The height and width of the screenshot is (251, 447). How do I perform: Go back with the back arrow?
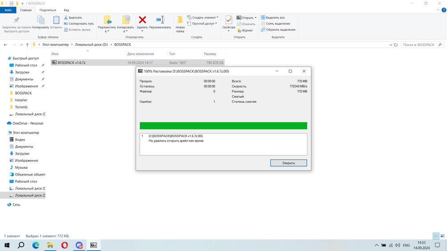coord(5,45)
